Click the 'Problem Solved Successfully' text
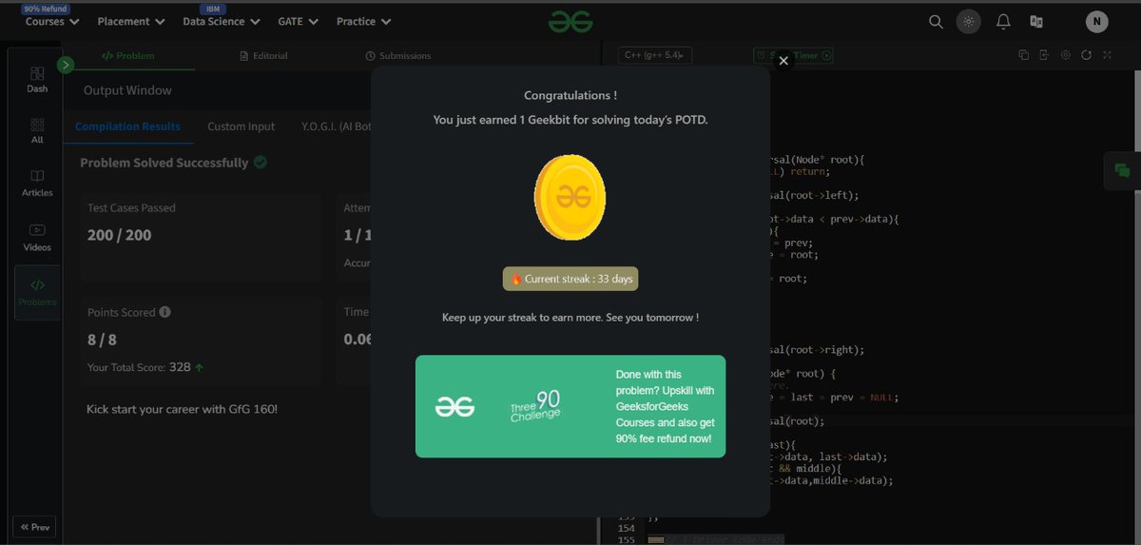Image resolution: width=1141 pixels, height=545 pixels. 164,163
